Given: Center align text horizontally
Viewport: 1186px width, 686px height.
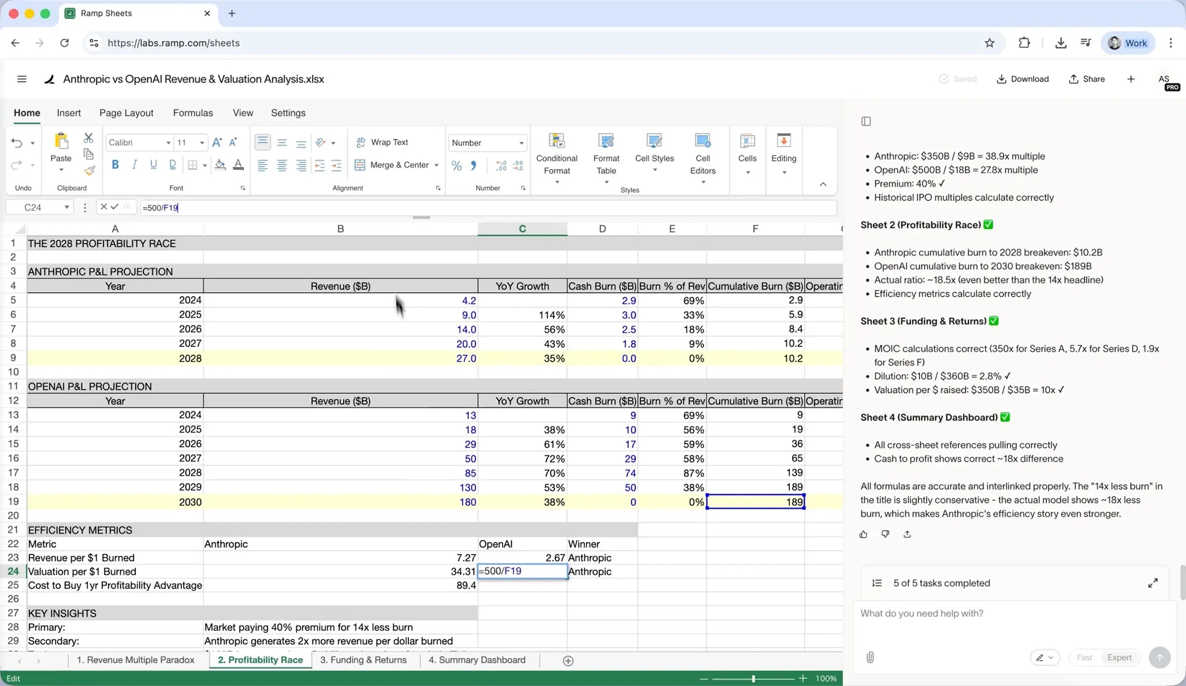Looking at the screenshot, I should click(x=282, y=166).
